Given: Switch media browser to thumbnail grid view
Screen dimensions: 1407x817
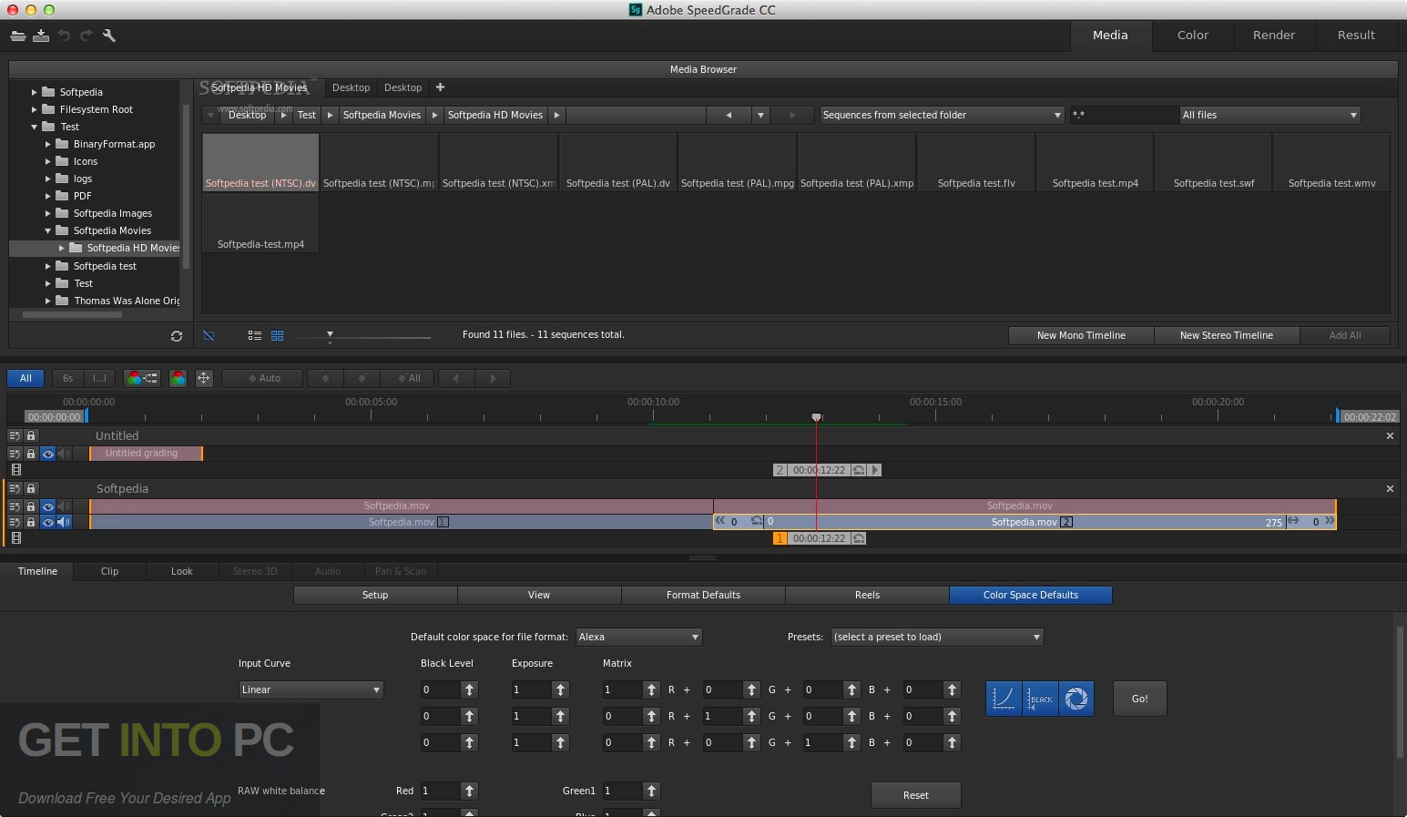Looking at the screenshot, I should click(x=277, y=335).
